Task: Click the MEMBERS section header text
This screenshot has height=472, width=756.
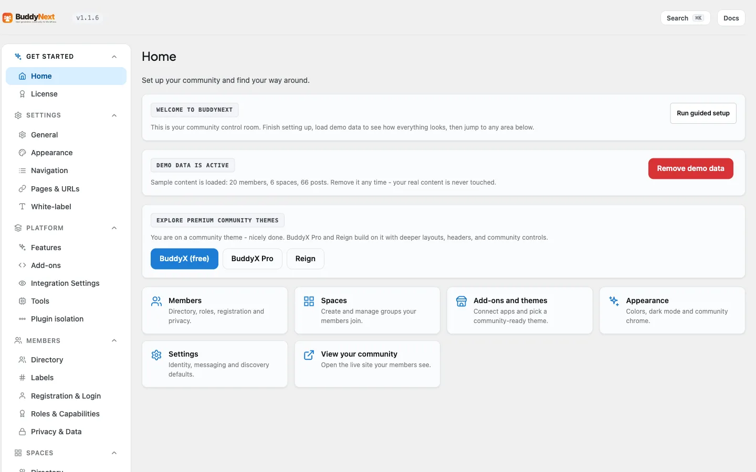Action: click(43, 341)
